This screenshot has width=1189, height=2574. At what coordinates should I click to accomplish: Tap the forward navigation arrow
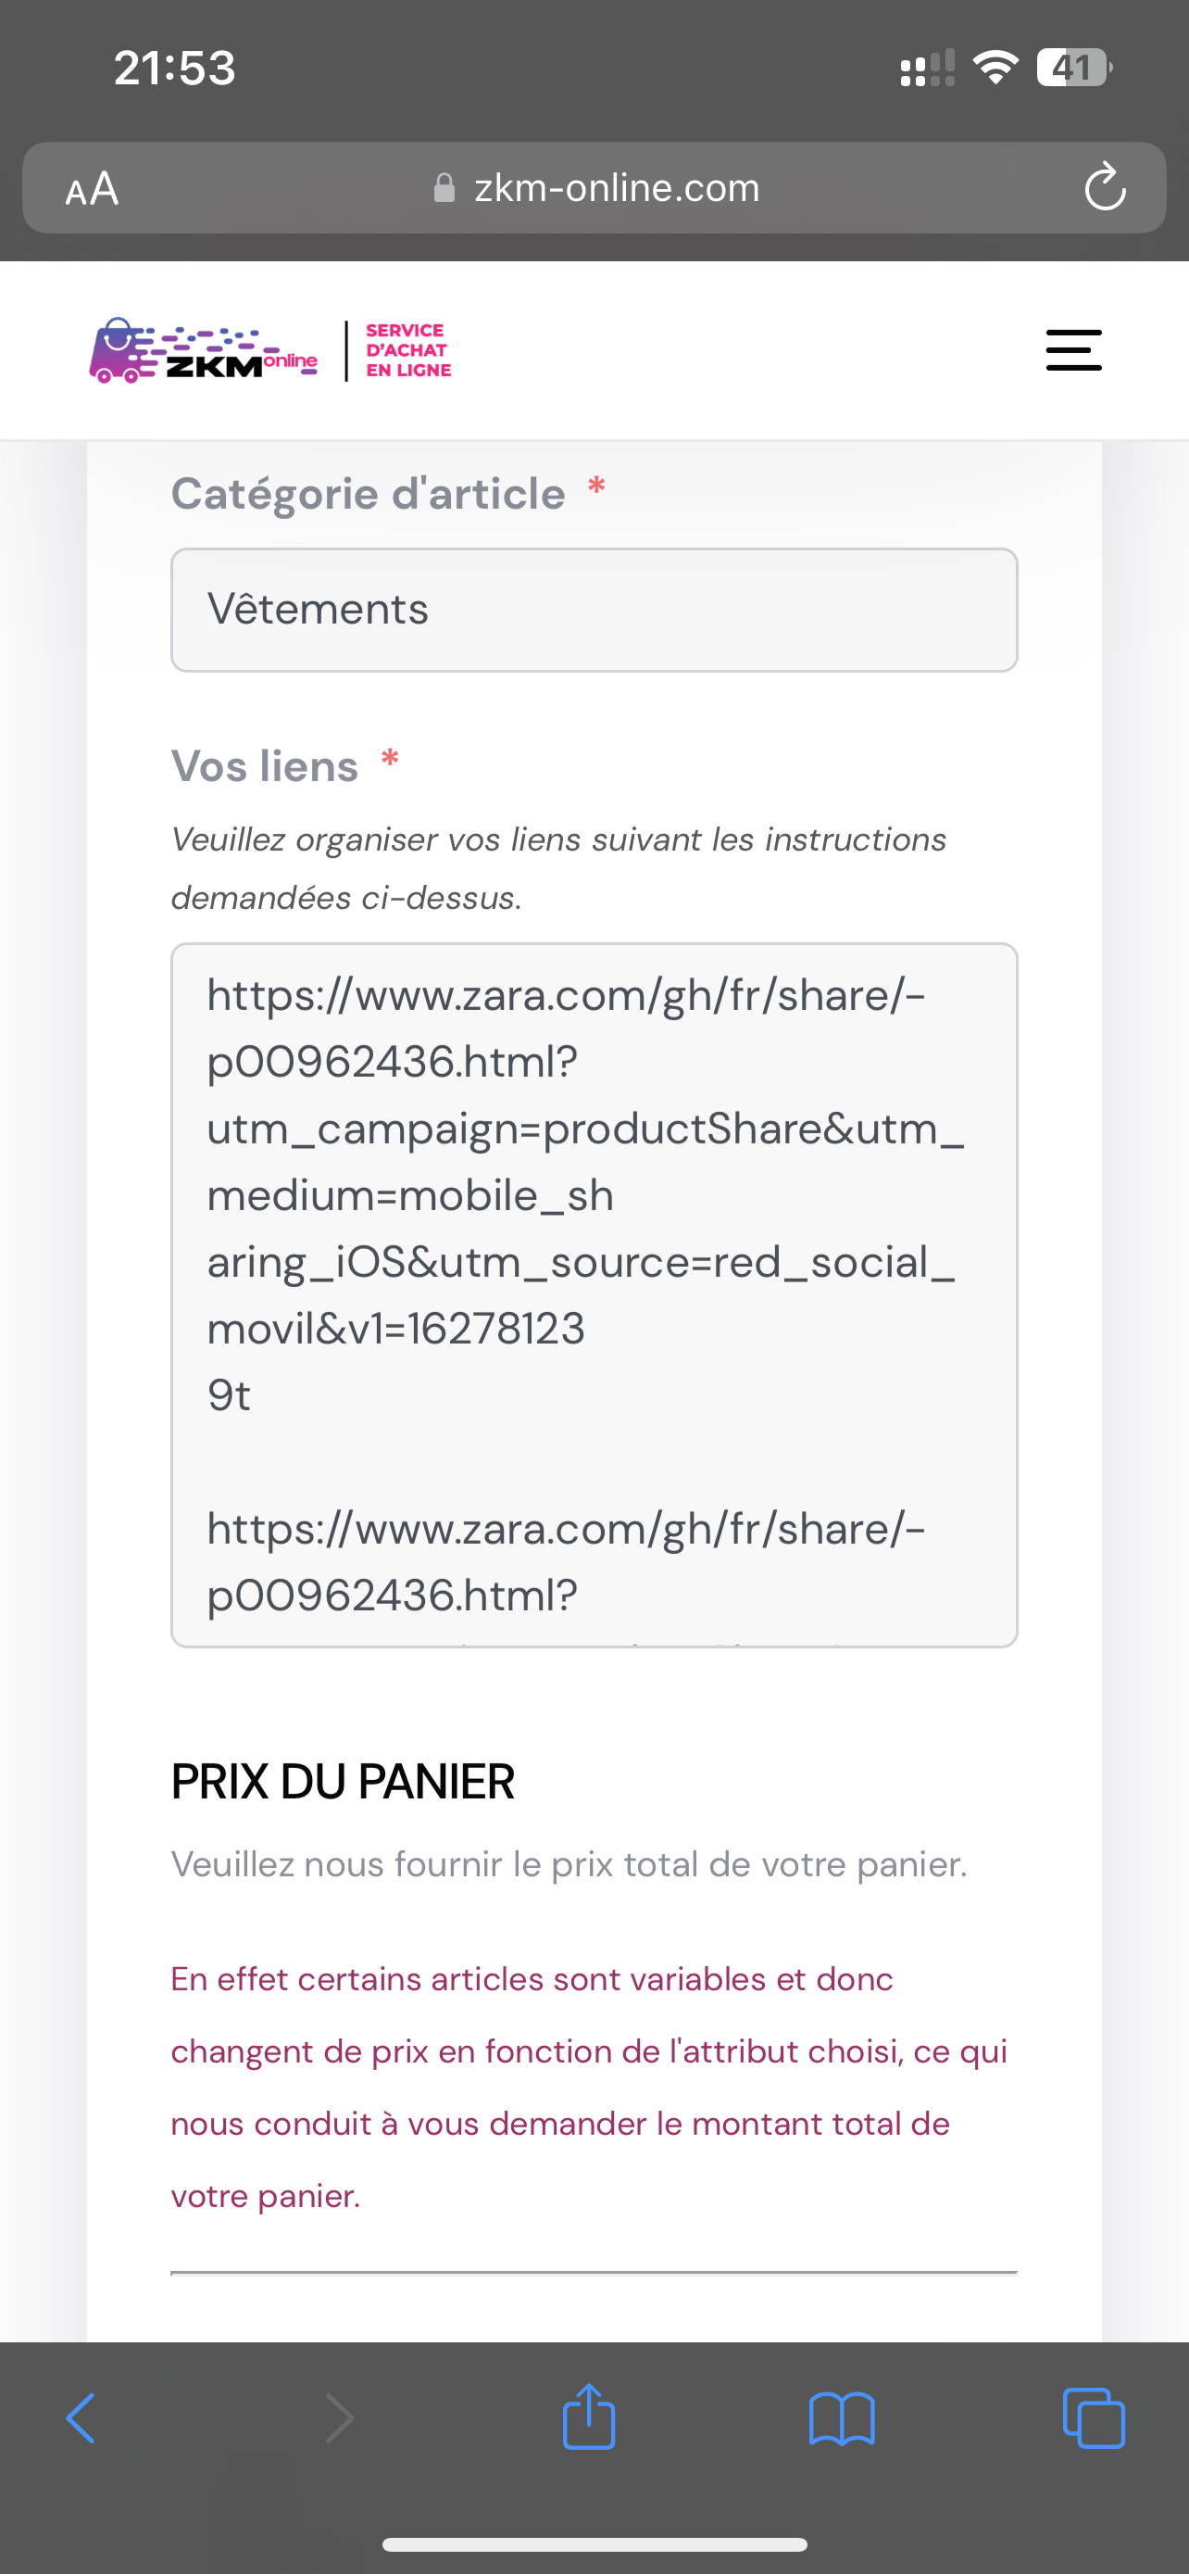click(x=340, y=2418)
